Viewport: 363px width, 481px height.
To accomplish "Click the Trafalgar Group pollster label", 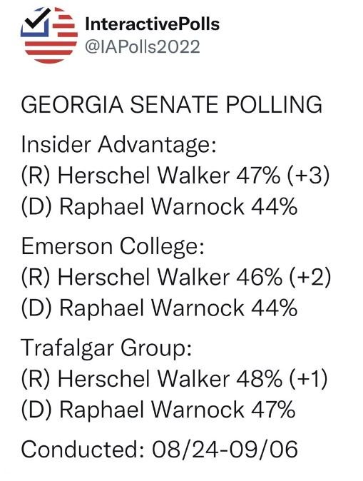I will point(106,348).
